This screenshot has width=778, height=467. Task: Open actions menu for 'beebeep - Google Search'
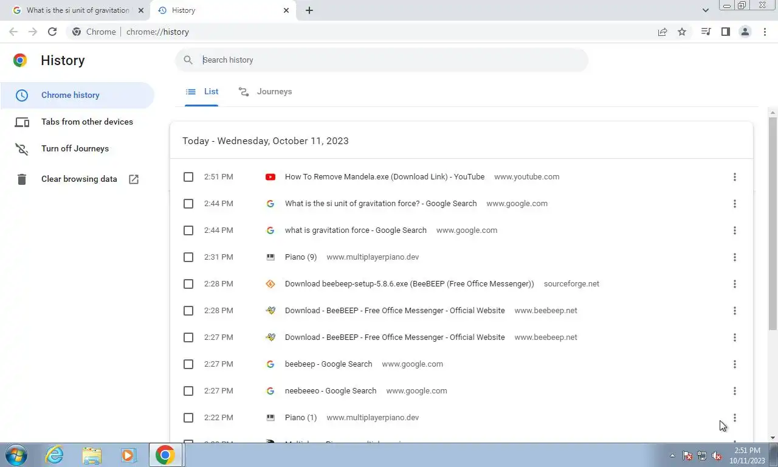[x=734, y=364]
